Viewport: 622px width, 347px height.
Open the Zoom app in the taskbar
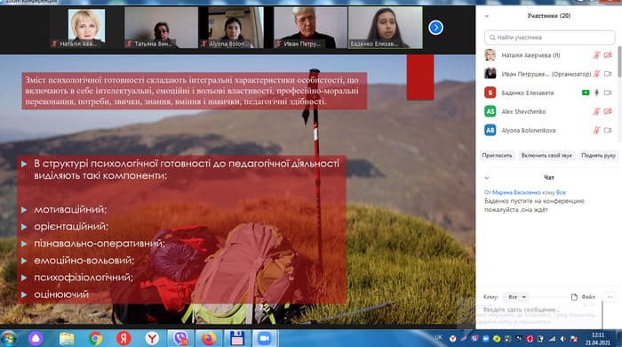click(x=264, y=339)
